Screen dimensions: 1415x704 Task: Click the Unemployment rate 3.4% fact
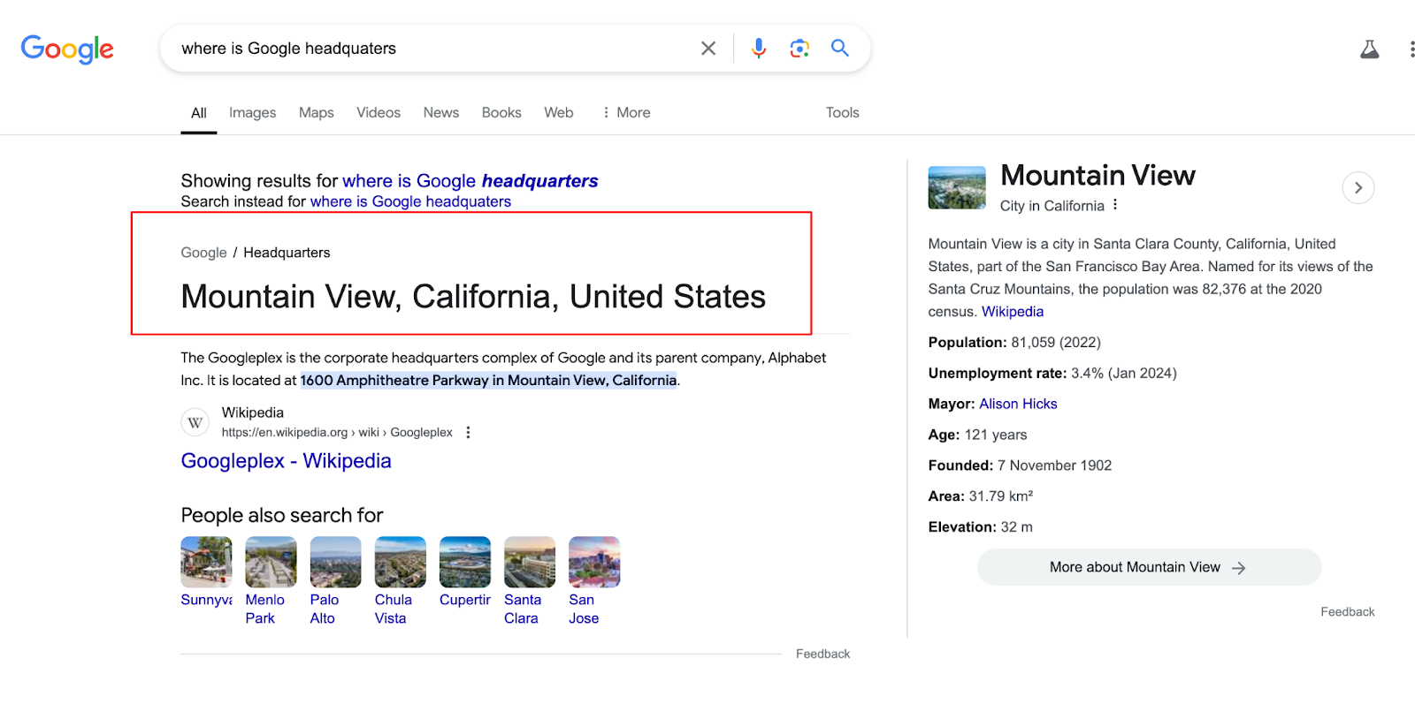[x=1052, y=374]
